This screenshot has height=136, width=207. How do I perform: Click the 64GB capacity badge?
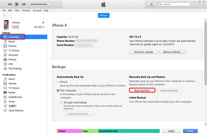(16, 27)
